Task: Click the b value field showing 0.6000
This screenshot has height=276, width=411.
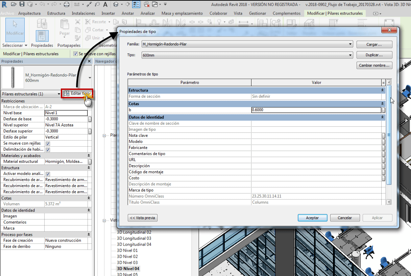Action: pyautogui.click(x=316, y=110)
